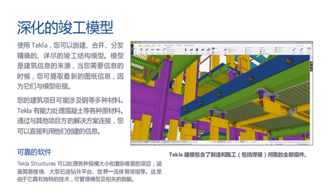Select the concrete Column tool
This screenshot has height=195, width=332.
(186, 50)
